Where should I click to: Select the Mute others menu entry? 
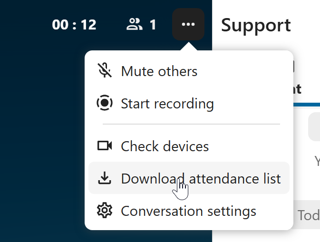click(159, 71)
